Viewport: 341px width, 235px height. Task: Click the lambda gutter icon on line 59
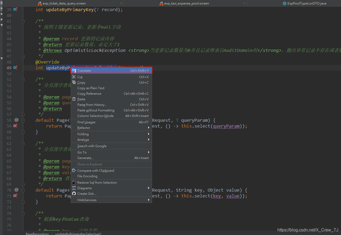15,126
